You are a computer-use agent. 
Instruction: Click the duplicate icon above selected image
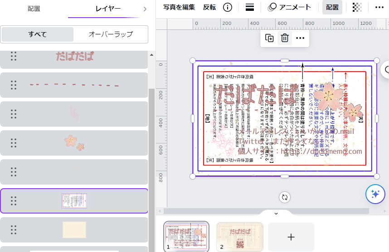coord(269,38)
